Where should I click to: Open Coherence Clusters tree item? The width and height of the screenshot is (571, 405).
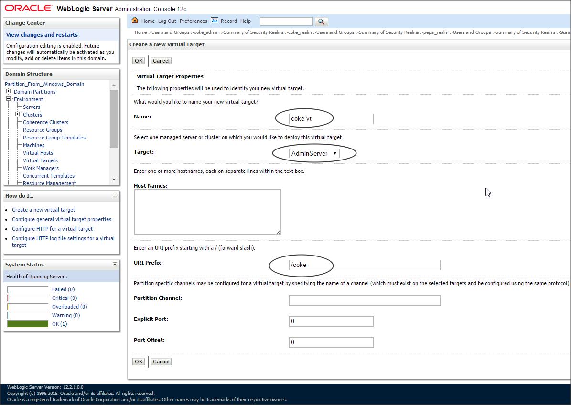coord(45,122)
